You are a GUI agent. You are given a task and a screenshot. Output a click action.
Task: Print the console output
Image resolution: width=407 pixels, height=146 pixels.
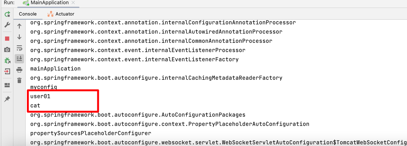click(19, 70)
